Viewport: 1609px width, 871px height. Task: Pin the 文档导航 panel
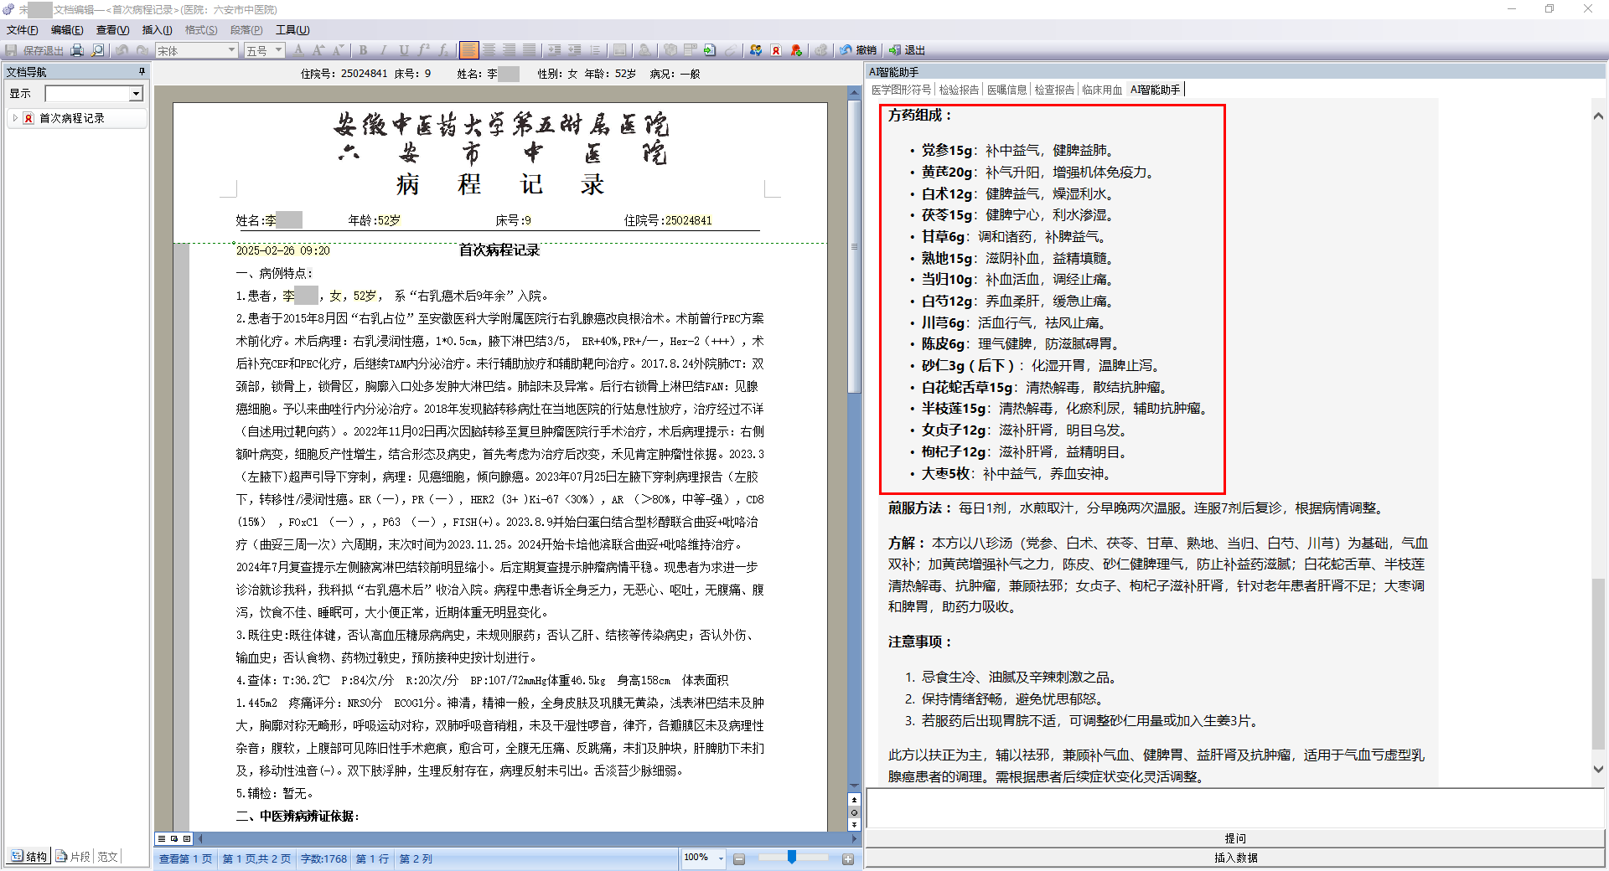[x=142, y=71]
